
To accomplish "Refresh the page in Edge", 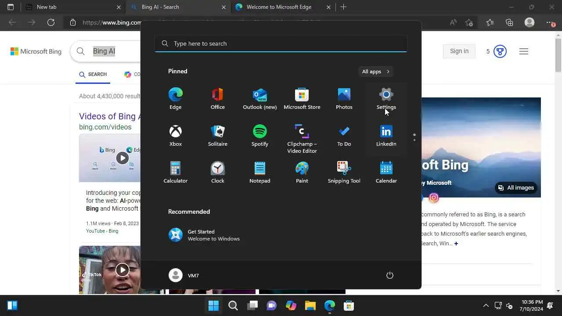I will [51, 22].
